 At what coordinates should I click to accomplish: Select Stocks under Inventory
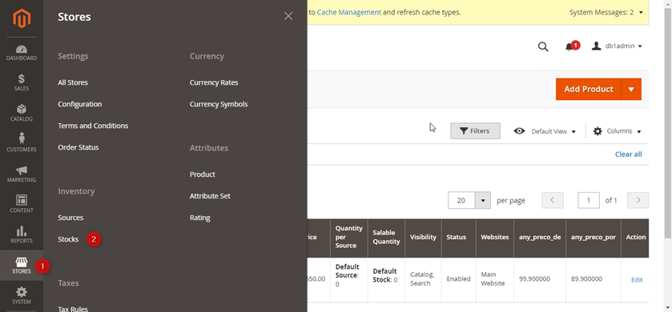click(68, 239)
